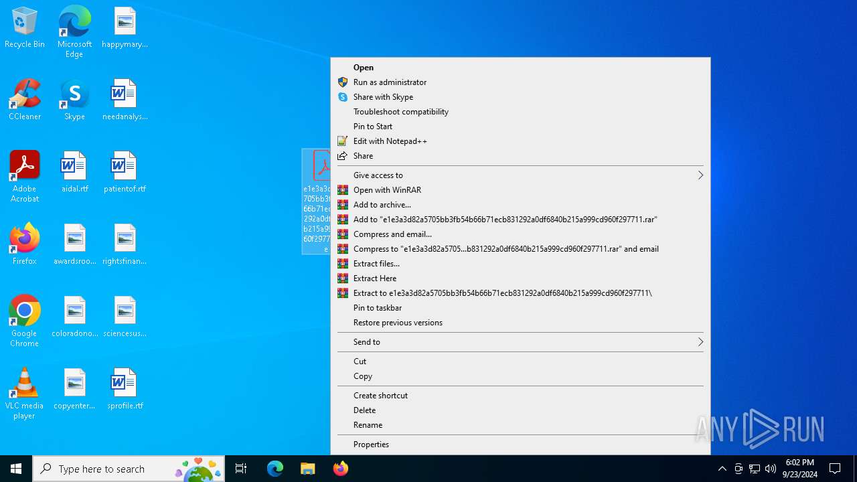
Task: Open Task View in the taskbar
Action: click(241, 469)
